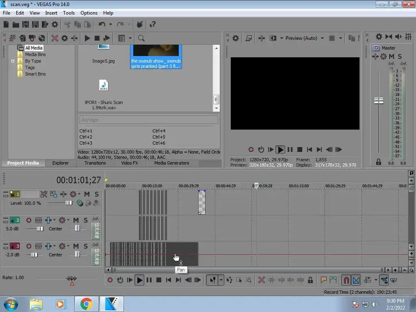
Task: Open the Media Generators tab
Action: tap(172, 163)
